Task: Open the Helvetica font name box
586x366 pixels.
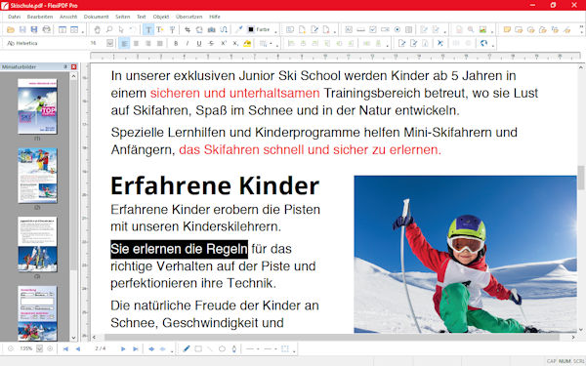Action: (47, 43)
